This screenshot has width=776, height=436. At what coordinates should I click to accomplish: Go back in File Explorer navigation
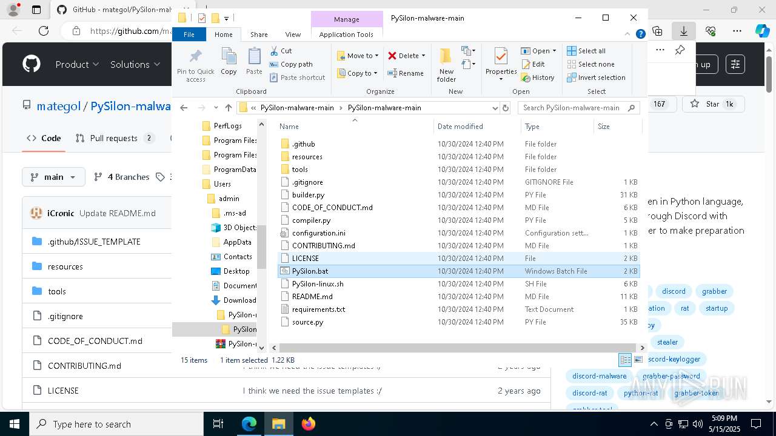tap(184, 108)
